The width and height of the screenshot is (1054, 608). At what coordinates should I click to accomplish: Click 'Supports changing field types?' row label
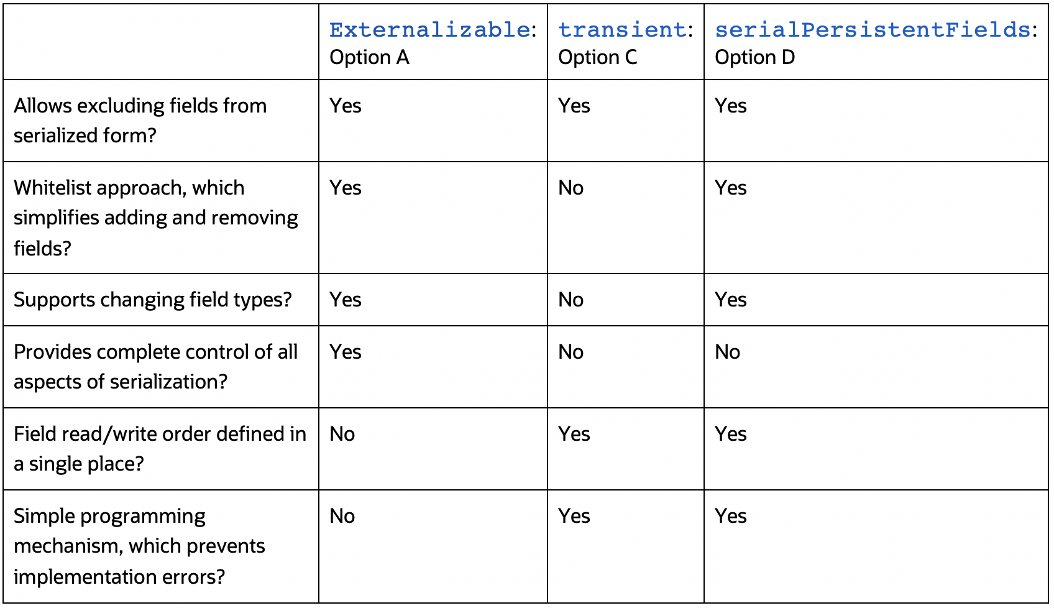[152, 300]
